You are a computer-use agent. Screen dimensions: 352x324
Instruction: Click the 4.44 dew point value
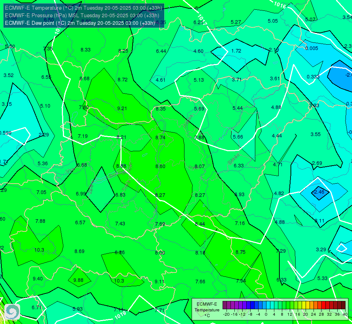click(277, 136)
